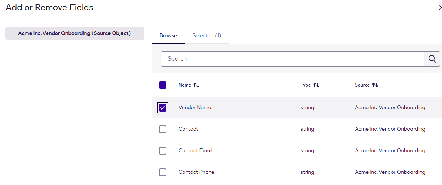Screen dimensions: 442x185
Task: Click the Contact field name text
Action: point(188,129)
